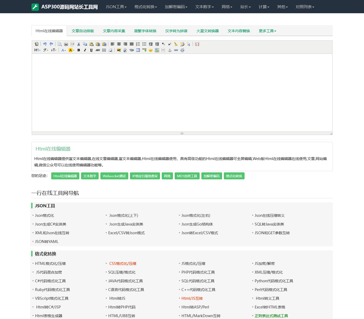This screenshot has height=319, width=364.
Task: Click the scissors cut icon
Action: click(79, 44)
